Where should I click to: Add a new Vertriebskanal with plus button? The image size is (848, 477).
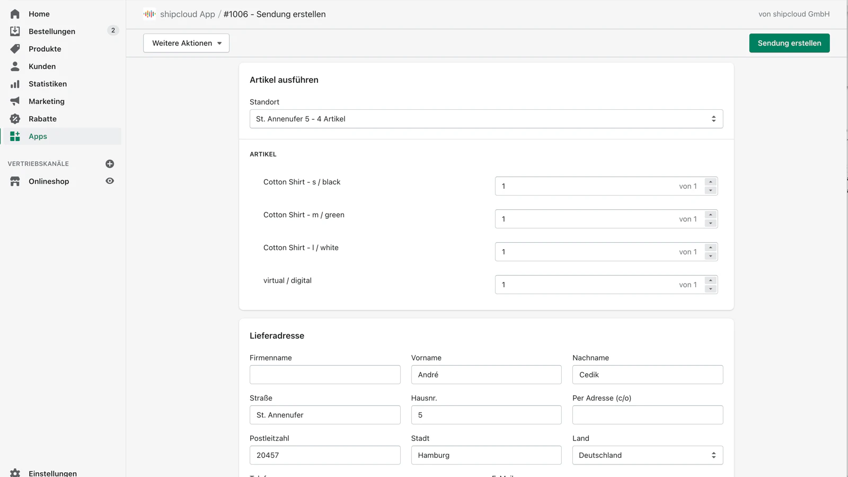[x=110, y=164]
